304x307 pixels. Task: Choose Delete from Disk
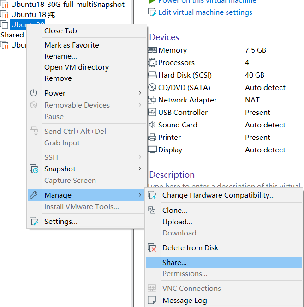pyautogui.click(x=224, y=247)
